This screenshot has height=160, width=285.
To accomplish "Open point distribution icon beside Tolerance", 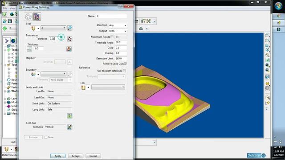I will click(69, 39).
